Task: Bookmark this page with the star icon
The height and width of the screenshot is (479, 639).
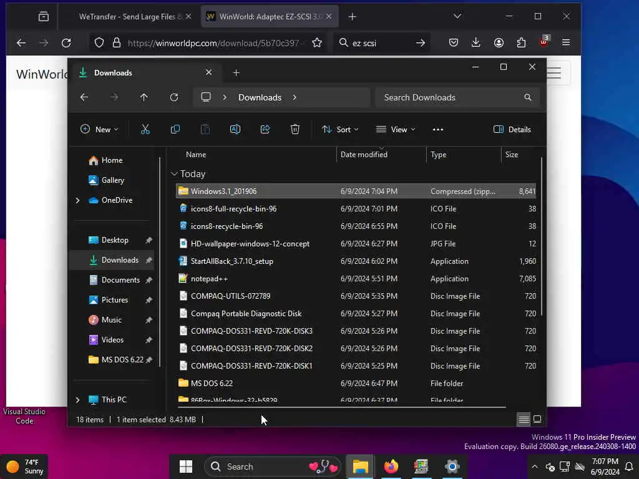Action: tap(317, 43)
